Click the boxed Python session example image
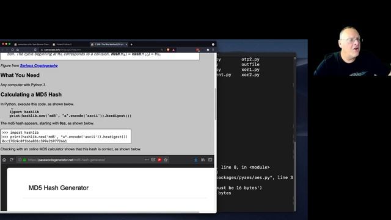The height and width of the screenshot is (220, 391). (x=66, y=136)
